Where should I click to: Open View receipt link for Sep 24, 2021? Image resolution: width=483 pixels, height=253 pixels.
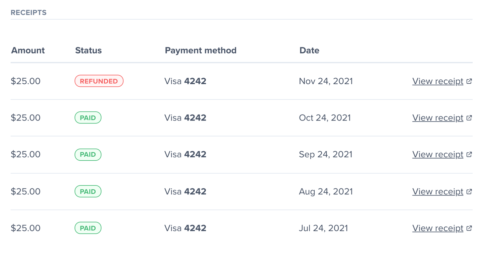pyautogui.click(x=437, y=154)
